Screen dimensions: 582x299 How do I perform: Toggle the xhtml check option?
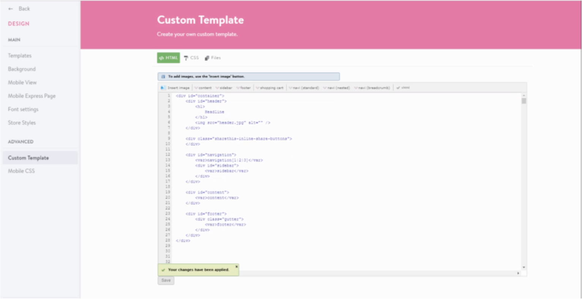pyautogui.click(x=403, y=88)
